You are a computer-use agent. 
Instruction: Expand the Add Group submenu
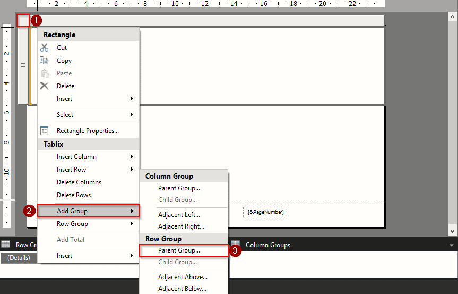tap(88, 211)
